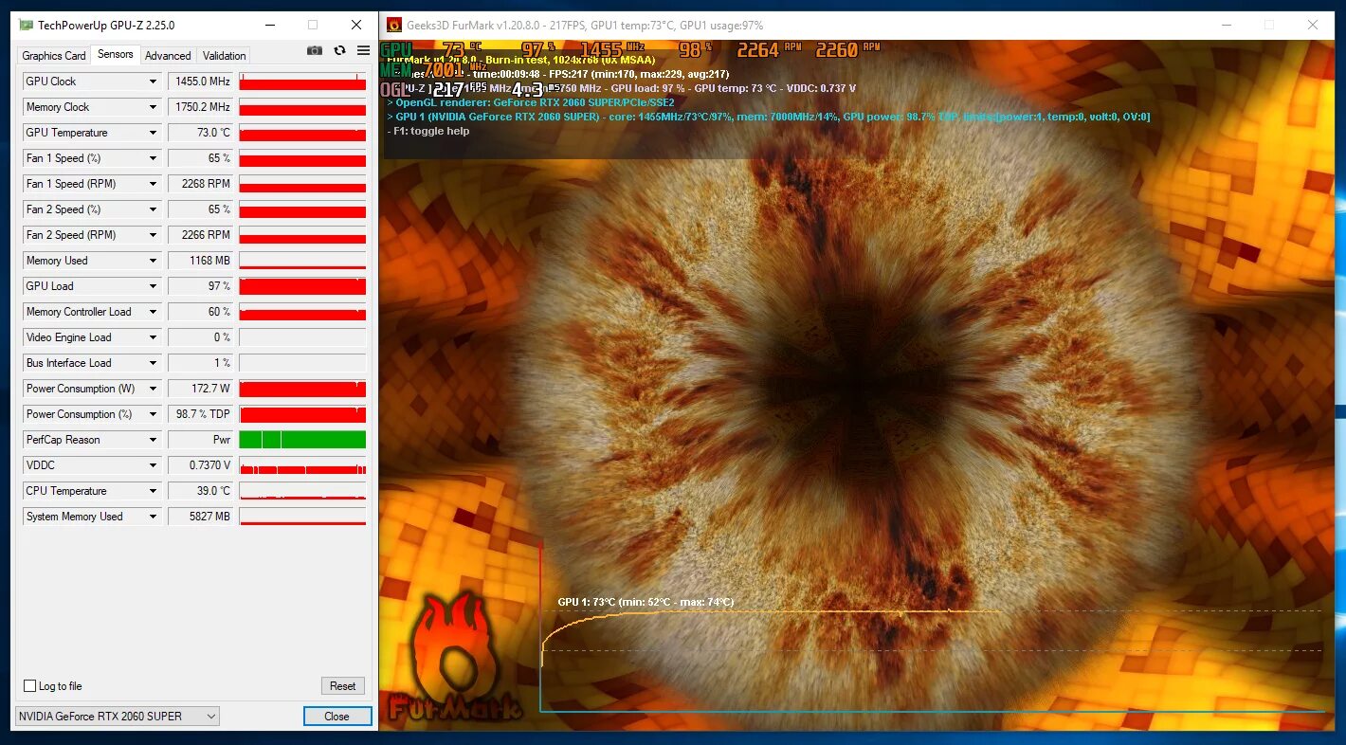1346x745 pixels.
Task: Open the GPU-Z hamburger menu
Action: (363, 51)
